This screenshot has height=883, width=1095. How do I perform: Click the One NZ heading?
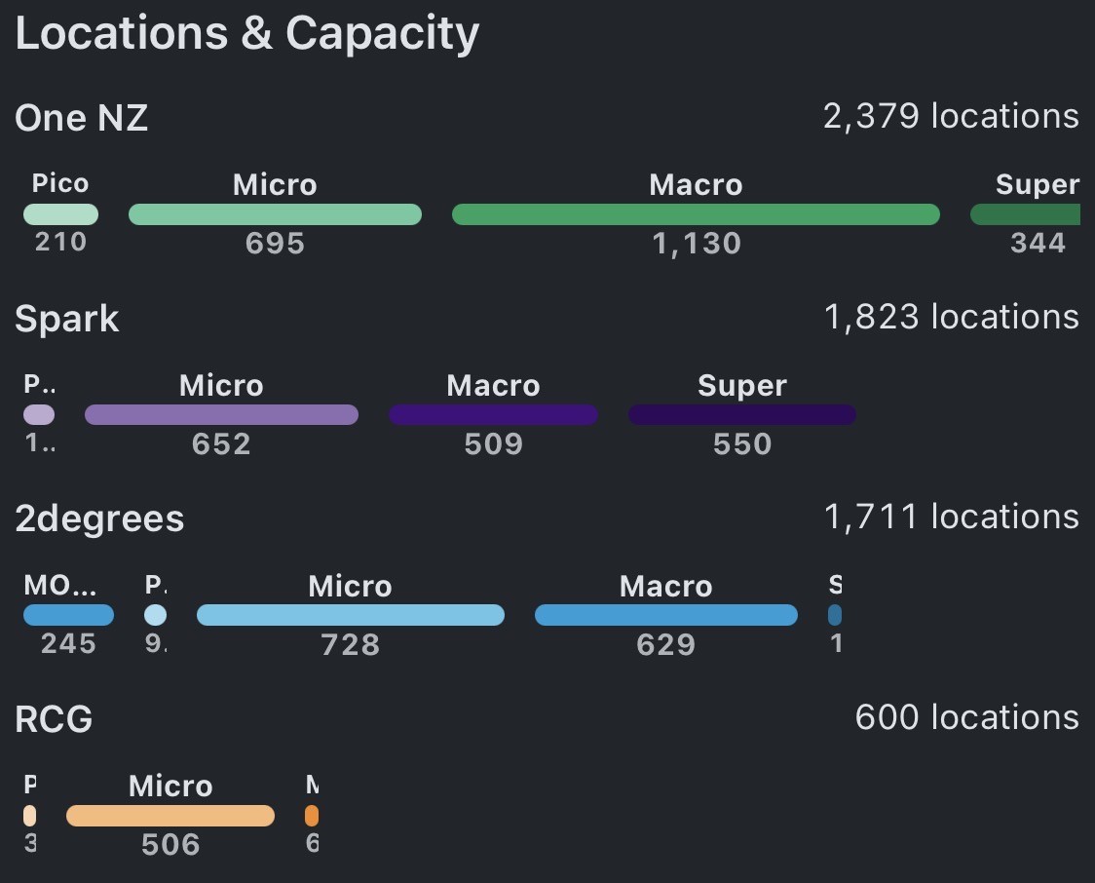pos(82,119)
